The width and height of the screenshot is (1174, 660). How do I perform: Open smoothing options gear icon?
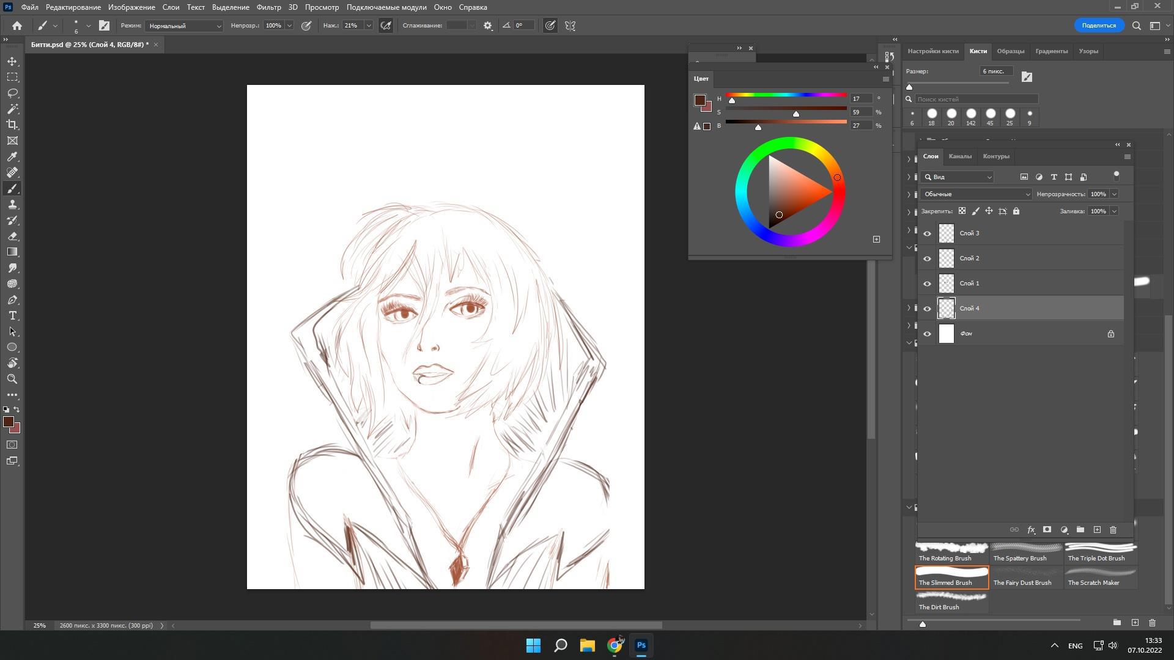(488, 26)
